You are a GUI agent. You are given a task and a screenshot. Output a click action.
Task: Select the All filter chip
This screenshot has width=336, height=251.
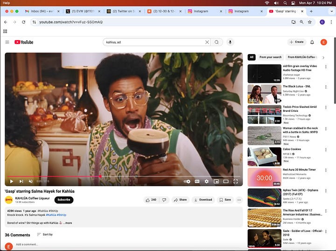coord(252,57)
